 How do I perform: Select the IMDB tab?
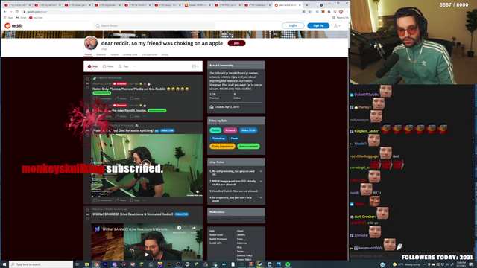point(165,54)
